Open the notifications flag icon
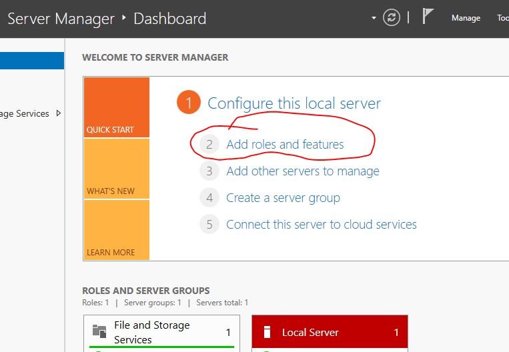Viewport: 509px width, 352px height. click(428, 16)
